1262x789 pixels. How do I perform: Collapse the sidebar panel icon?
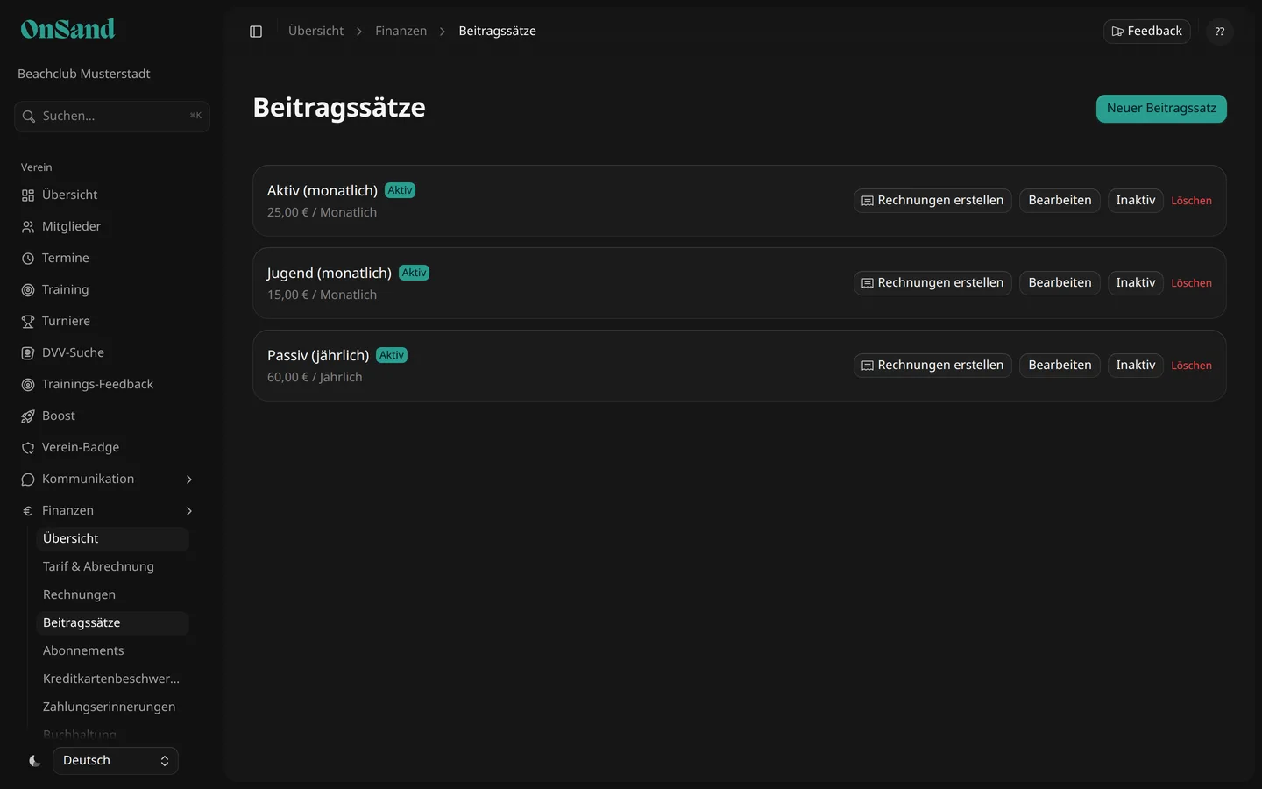pyautogui.click(x=256, y=32)
